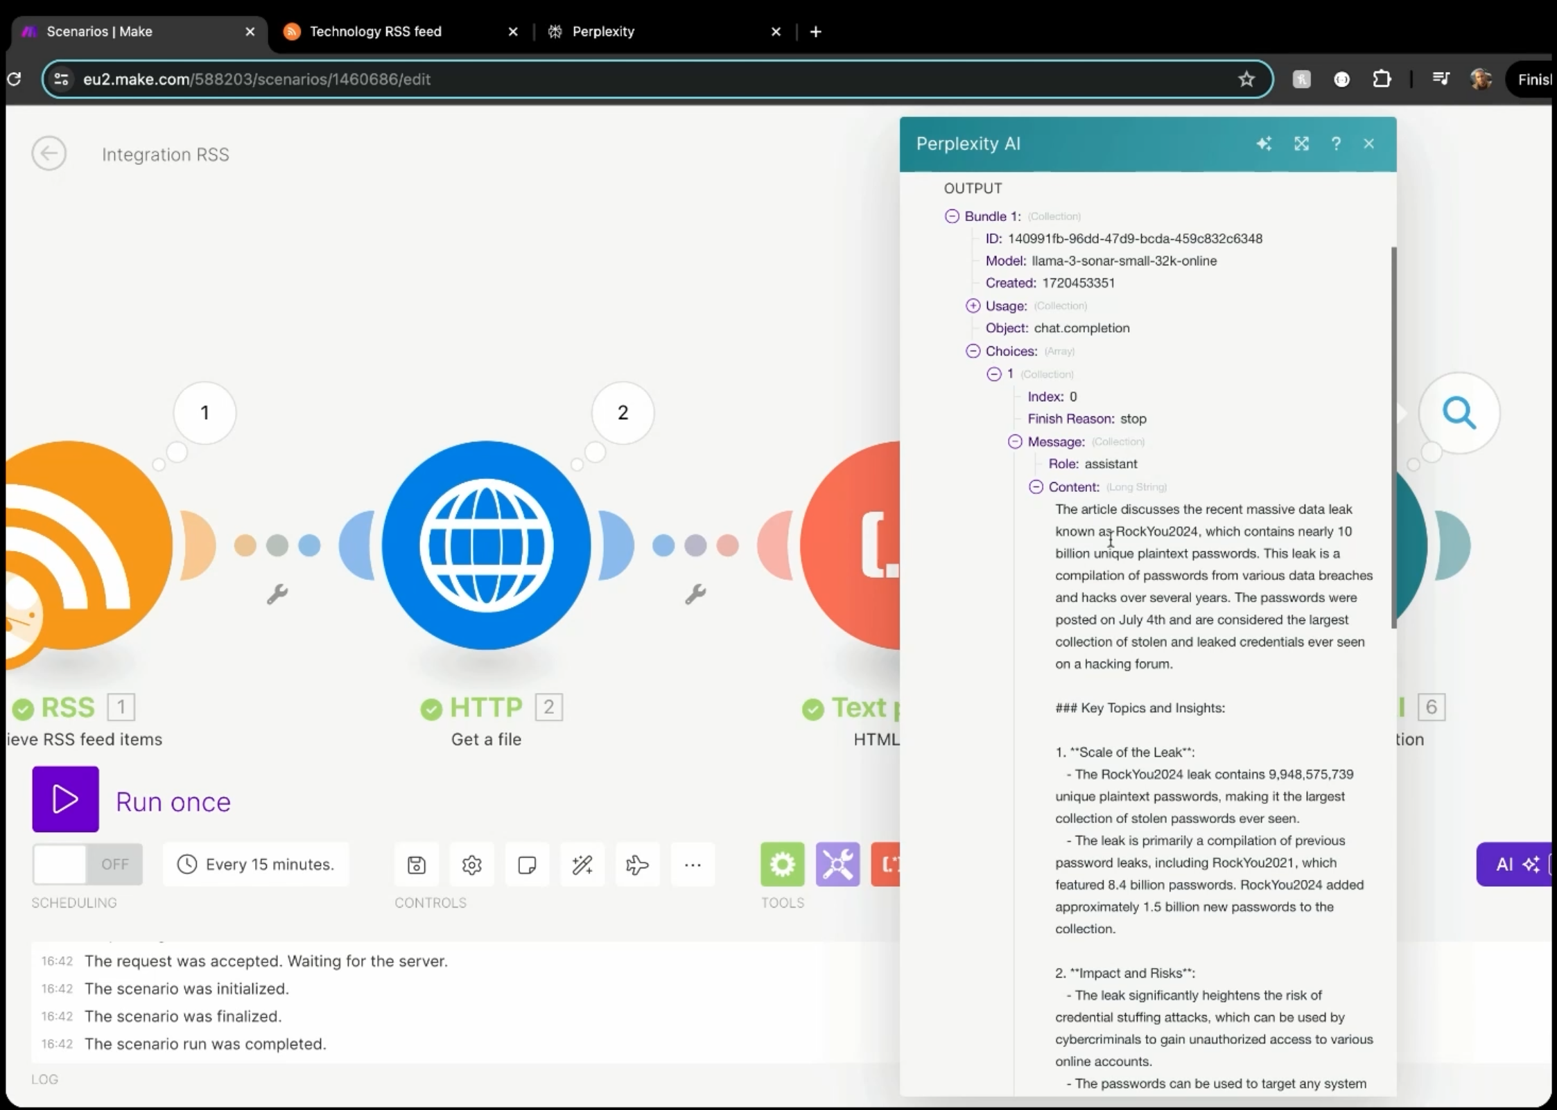Switch to Technology RSS feed tab
The height and width of the screenshot is (1110, 1557).
[x=375, y=31]
